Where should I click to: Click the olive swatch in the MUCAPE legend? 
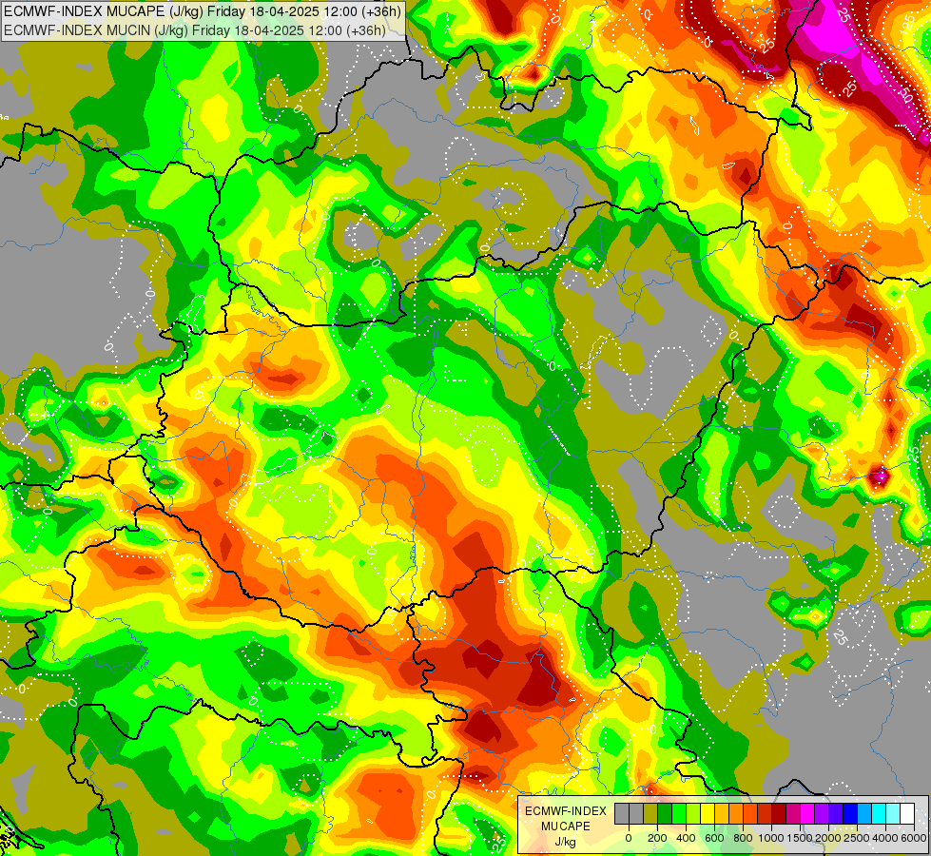click(650, 814)
